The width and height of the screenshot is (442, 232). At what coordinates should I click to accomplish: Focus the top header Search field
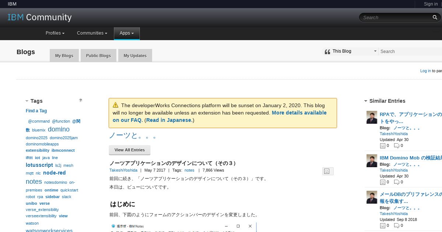pyautogui.click(x=397, y=17)
